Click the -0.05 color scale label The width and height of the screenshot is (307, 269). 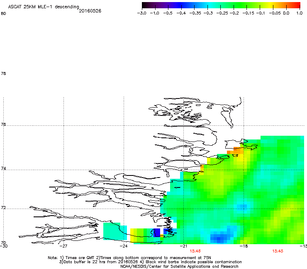(x=275, y=13)
